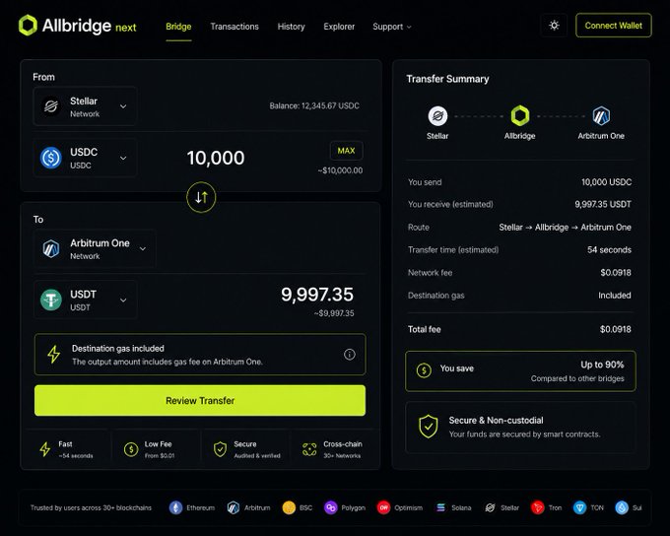The height and width of the screenshot is (536, 670).
Task: Click the 9,997.35 USDT summary value
Action: pos(603,204)
